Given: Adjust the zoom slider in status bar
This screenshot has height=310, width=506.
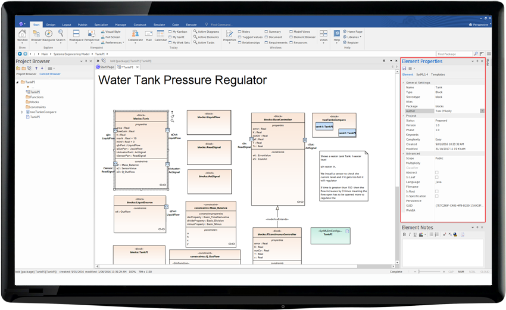Looking at the screenshot, I should click(419, 271).
